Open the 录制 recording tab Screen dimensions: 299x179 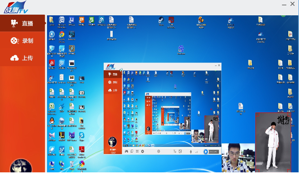[23, 41]
